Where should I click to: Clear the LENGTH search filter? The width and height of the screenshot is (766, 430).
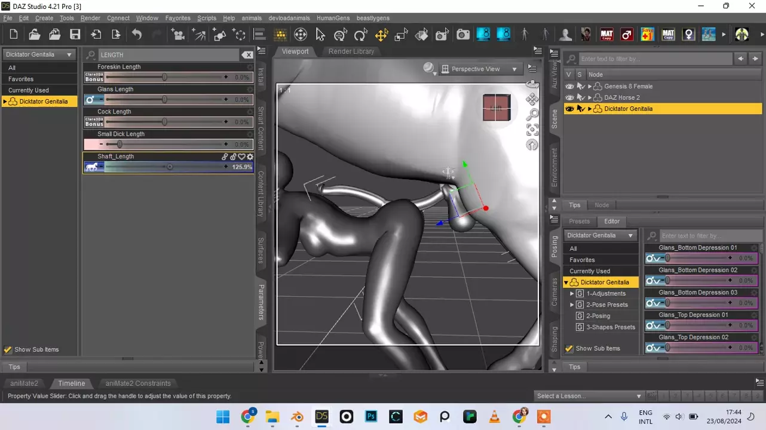[x=247, y=55]
